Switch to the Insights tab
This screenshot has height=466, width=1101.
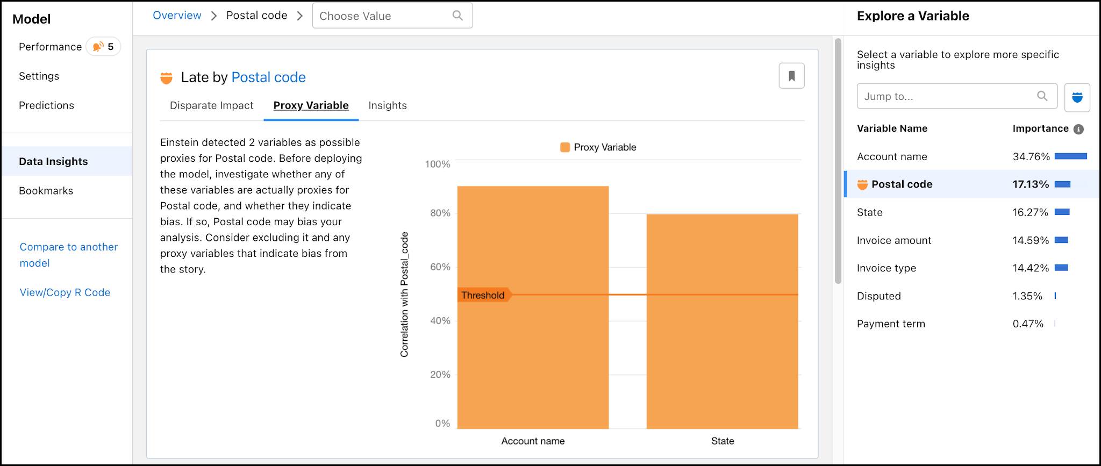387,105
